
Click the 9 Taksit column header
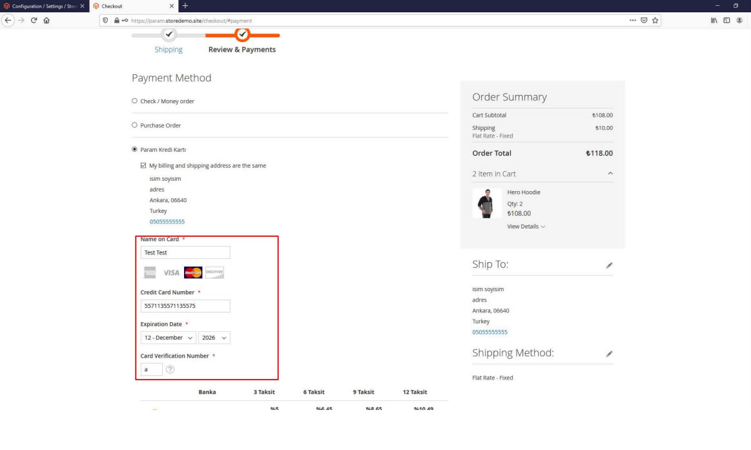pyautogui.click(x=364, y=392)
